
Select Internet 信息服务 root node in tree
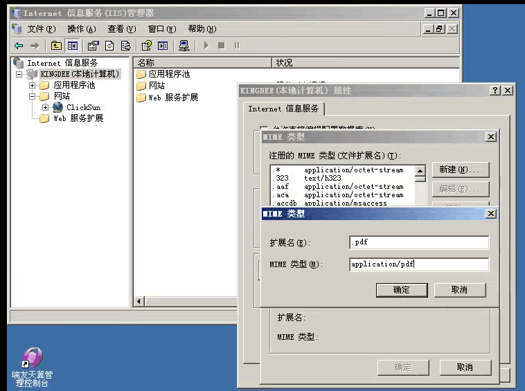pos(62,63)
